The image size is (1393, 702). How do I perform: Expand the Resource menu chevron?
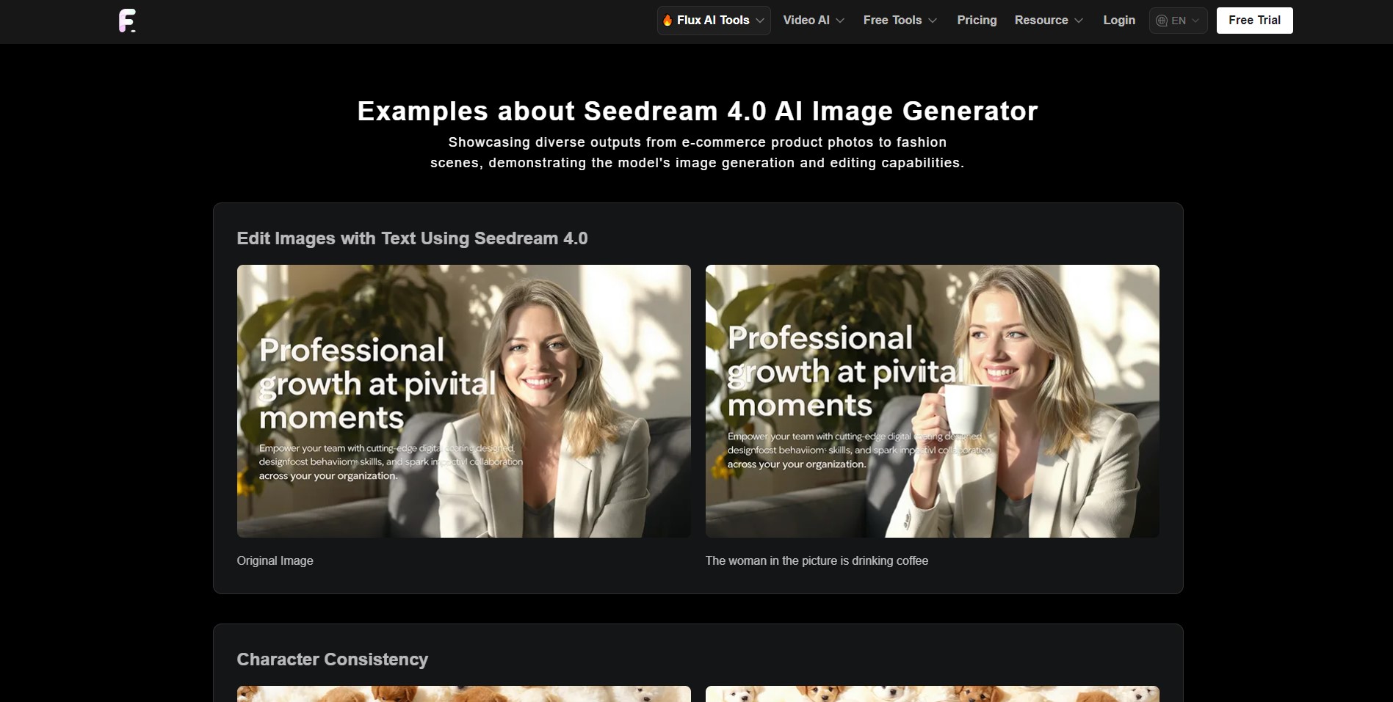point(1079,21)
